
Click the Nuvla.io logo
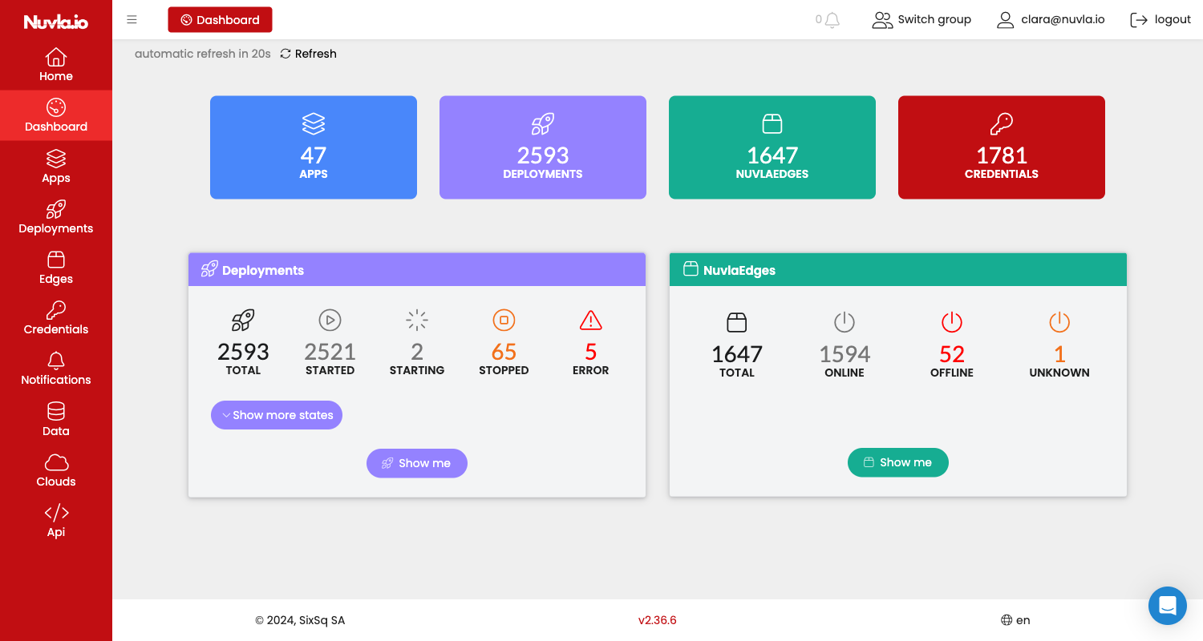56,22
